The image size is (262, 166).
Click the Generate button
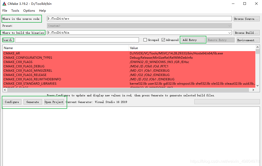33,102
